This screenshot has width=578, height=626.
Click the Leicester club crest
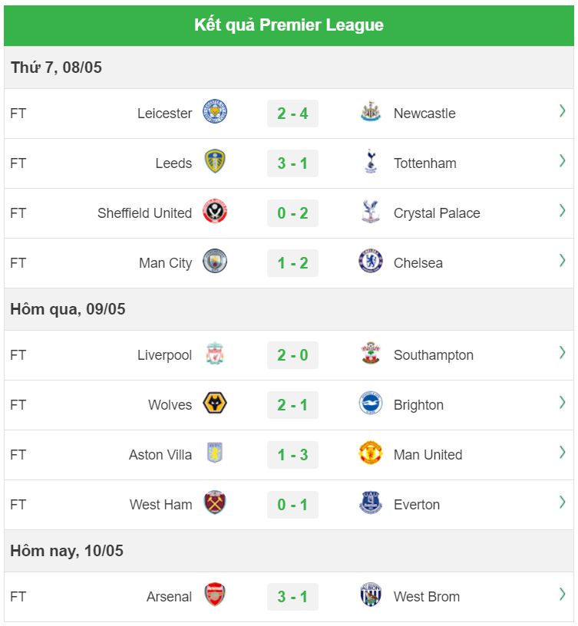coord(215,111)
